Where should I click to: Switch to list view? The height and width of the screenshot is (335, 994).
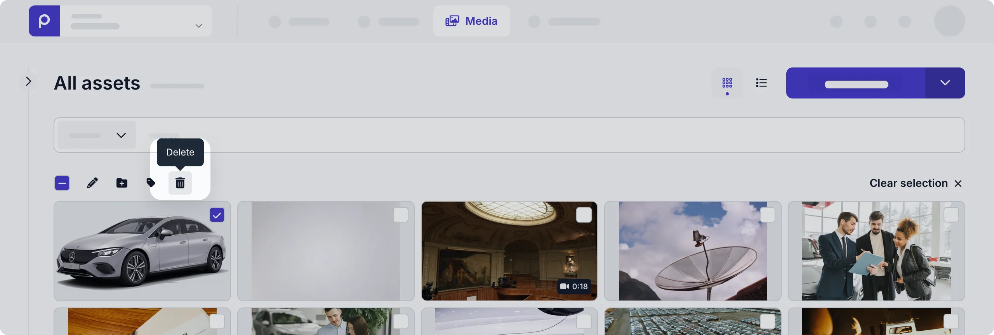(761, 83)
